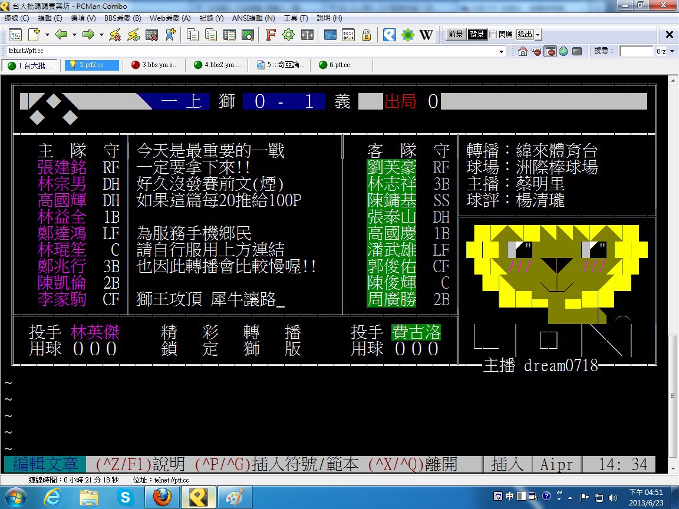
Task: Open the Web最愛 (A) menu
Action: 170,18
